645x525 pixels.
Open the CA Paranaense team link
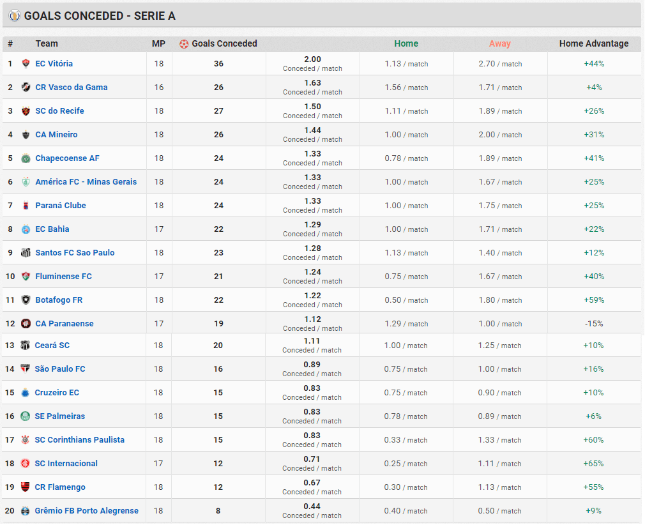[64, 323]
